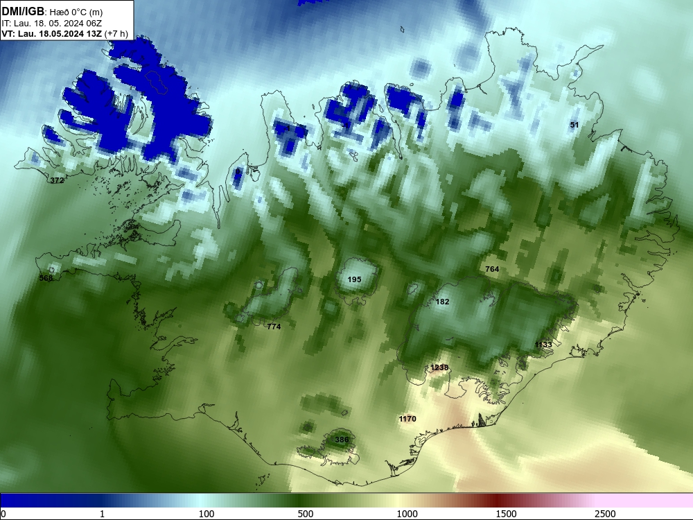Viewport: 693px width, 520px height.
Task: Click the 1000 label on the color scale
Action: (407, 514)
